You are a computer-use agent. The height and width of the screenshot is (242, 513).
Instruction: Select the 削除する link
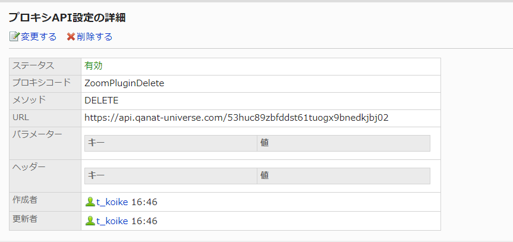point(95,37)
